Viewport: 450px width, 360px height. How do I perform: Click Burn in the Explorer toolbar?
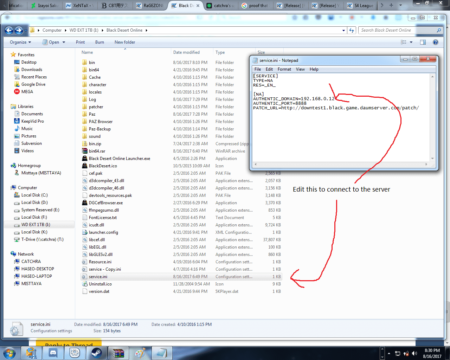tap(99, 42)
